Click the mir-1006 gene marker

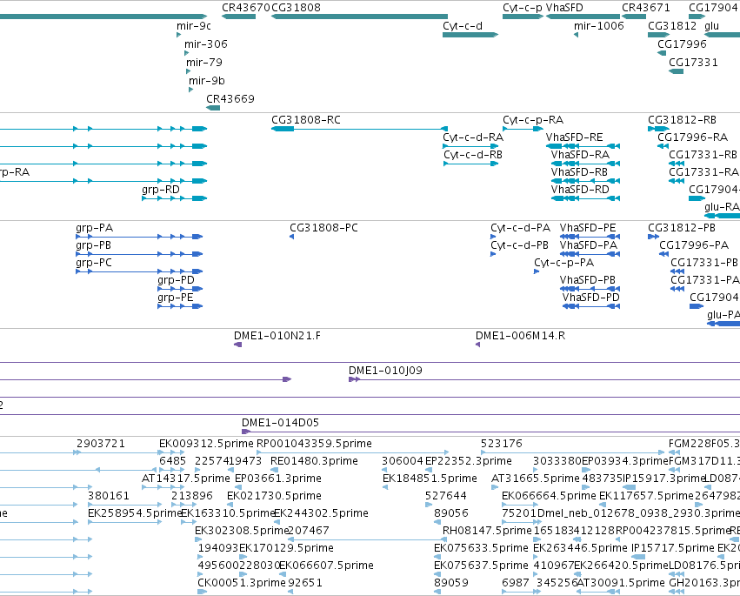(576, 35)
